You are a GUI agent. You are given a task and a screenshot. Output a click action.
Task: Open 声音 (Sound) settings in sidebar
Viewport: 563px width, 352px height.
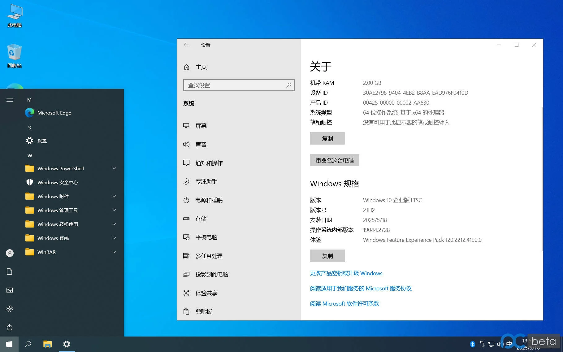pyautogui.click(x=201, y=144)
